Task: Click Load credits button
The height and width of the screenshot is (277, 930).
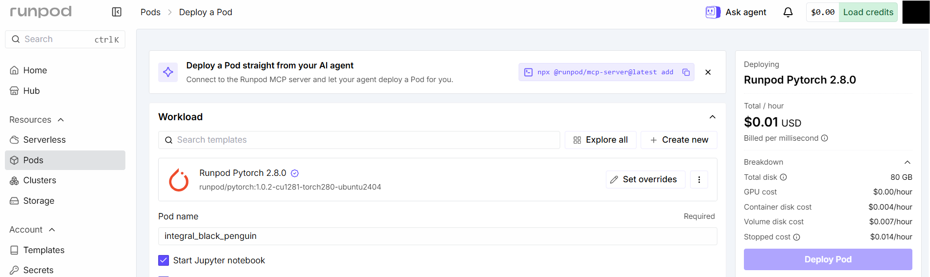Action: (868, 12)
